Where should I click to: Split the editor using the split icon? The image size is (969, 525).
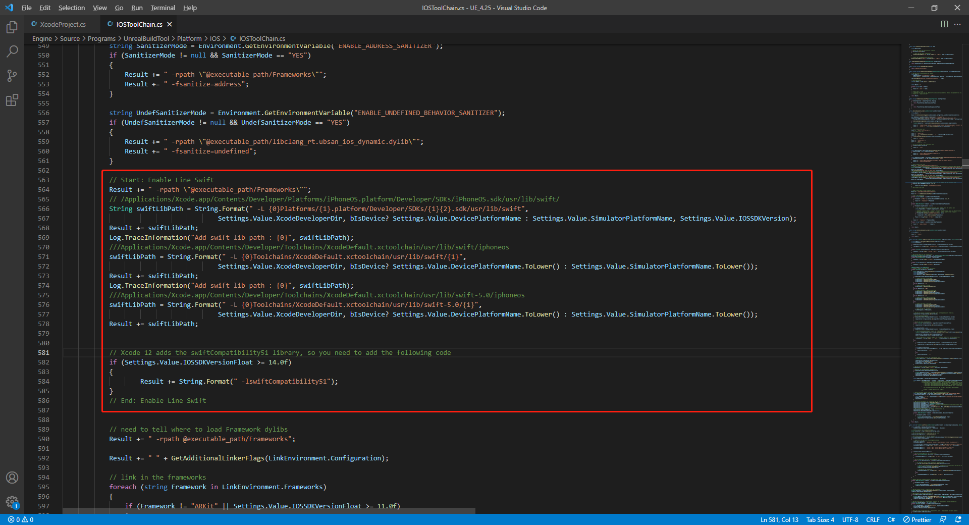pyautogui.click(x=944, y=24)
